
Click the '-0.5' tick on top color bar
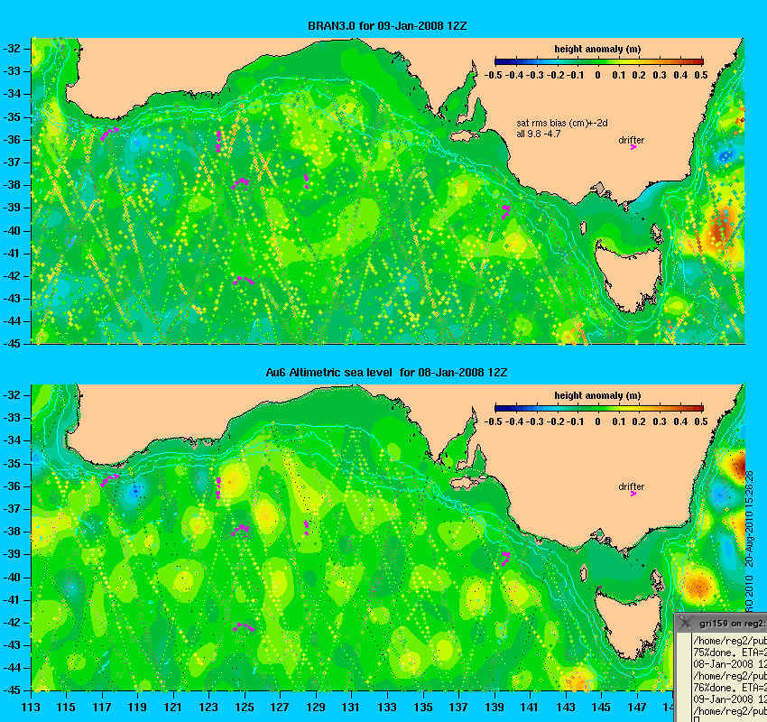click(x=493, y=75)
